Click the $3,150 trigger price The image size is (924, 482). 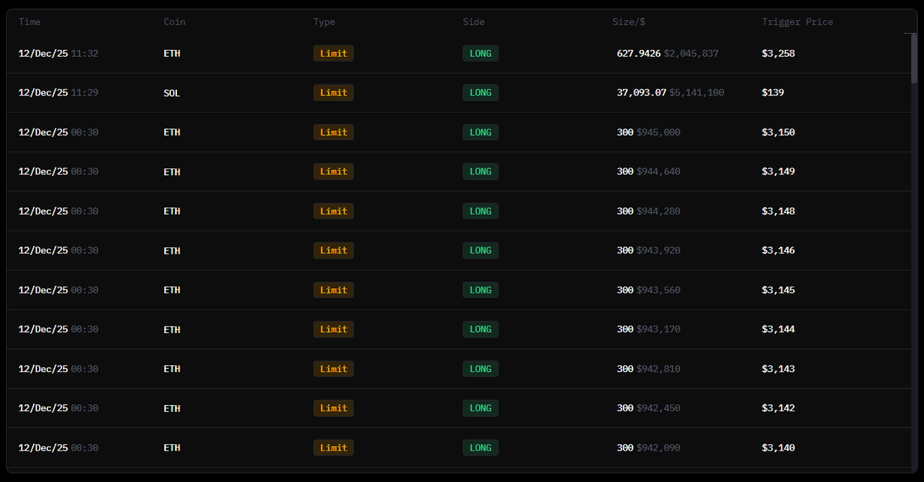[778, 132]
